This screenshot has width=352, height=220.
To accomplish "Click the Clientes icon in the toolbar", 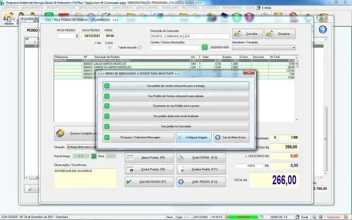I will pyautogui.click(x=9, y=18).
